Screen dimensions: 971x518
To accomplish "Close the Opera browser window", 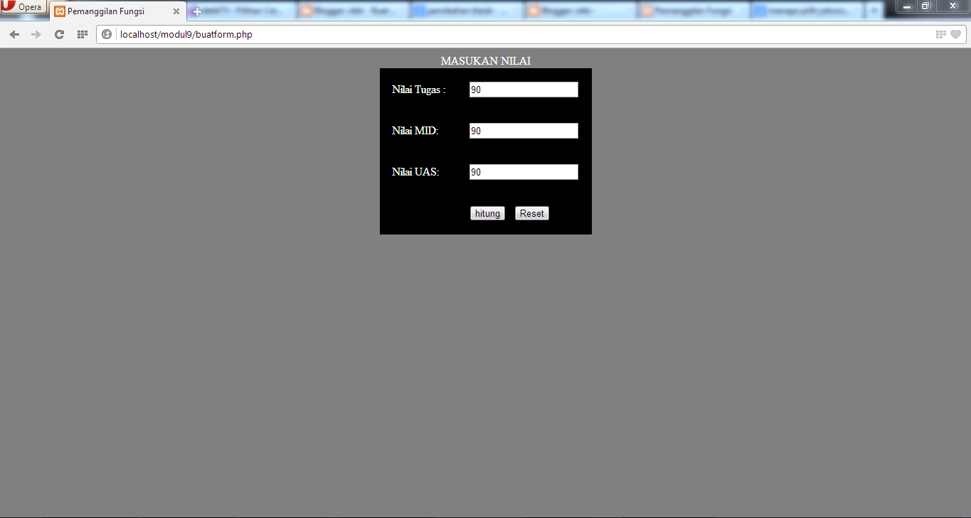I will click(x=953, y=6).
